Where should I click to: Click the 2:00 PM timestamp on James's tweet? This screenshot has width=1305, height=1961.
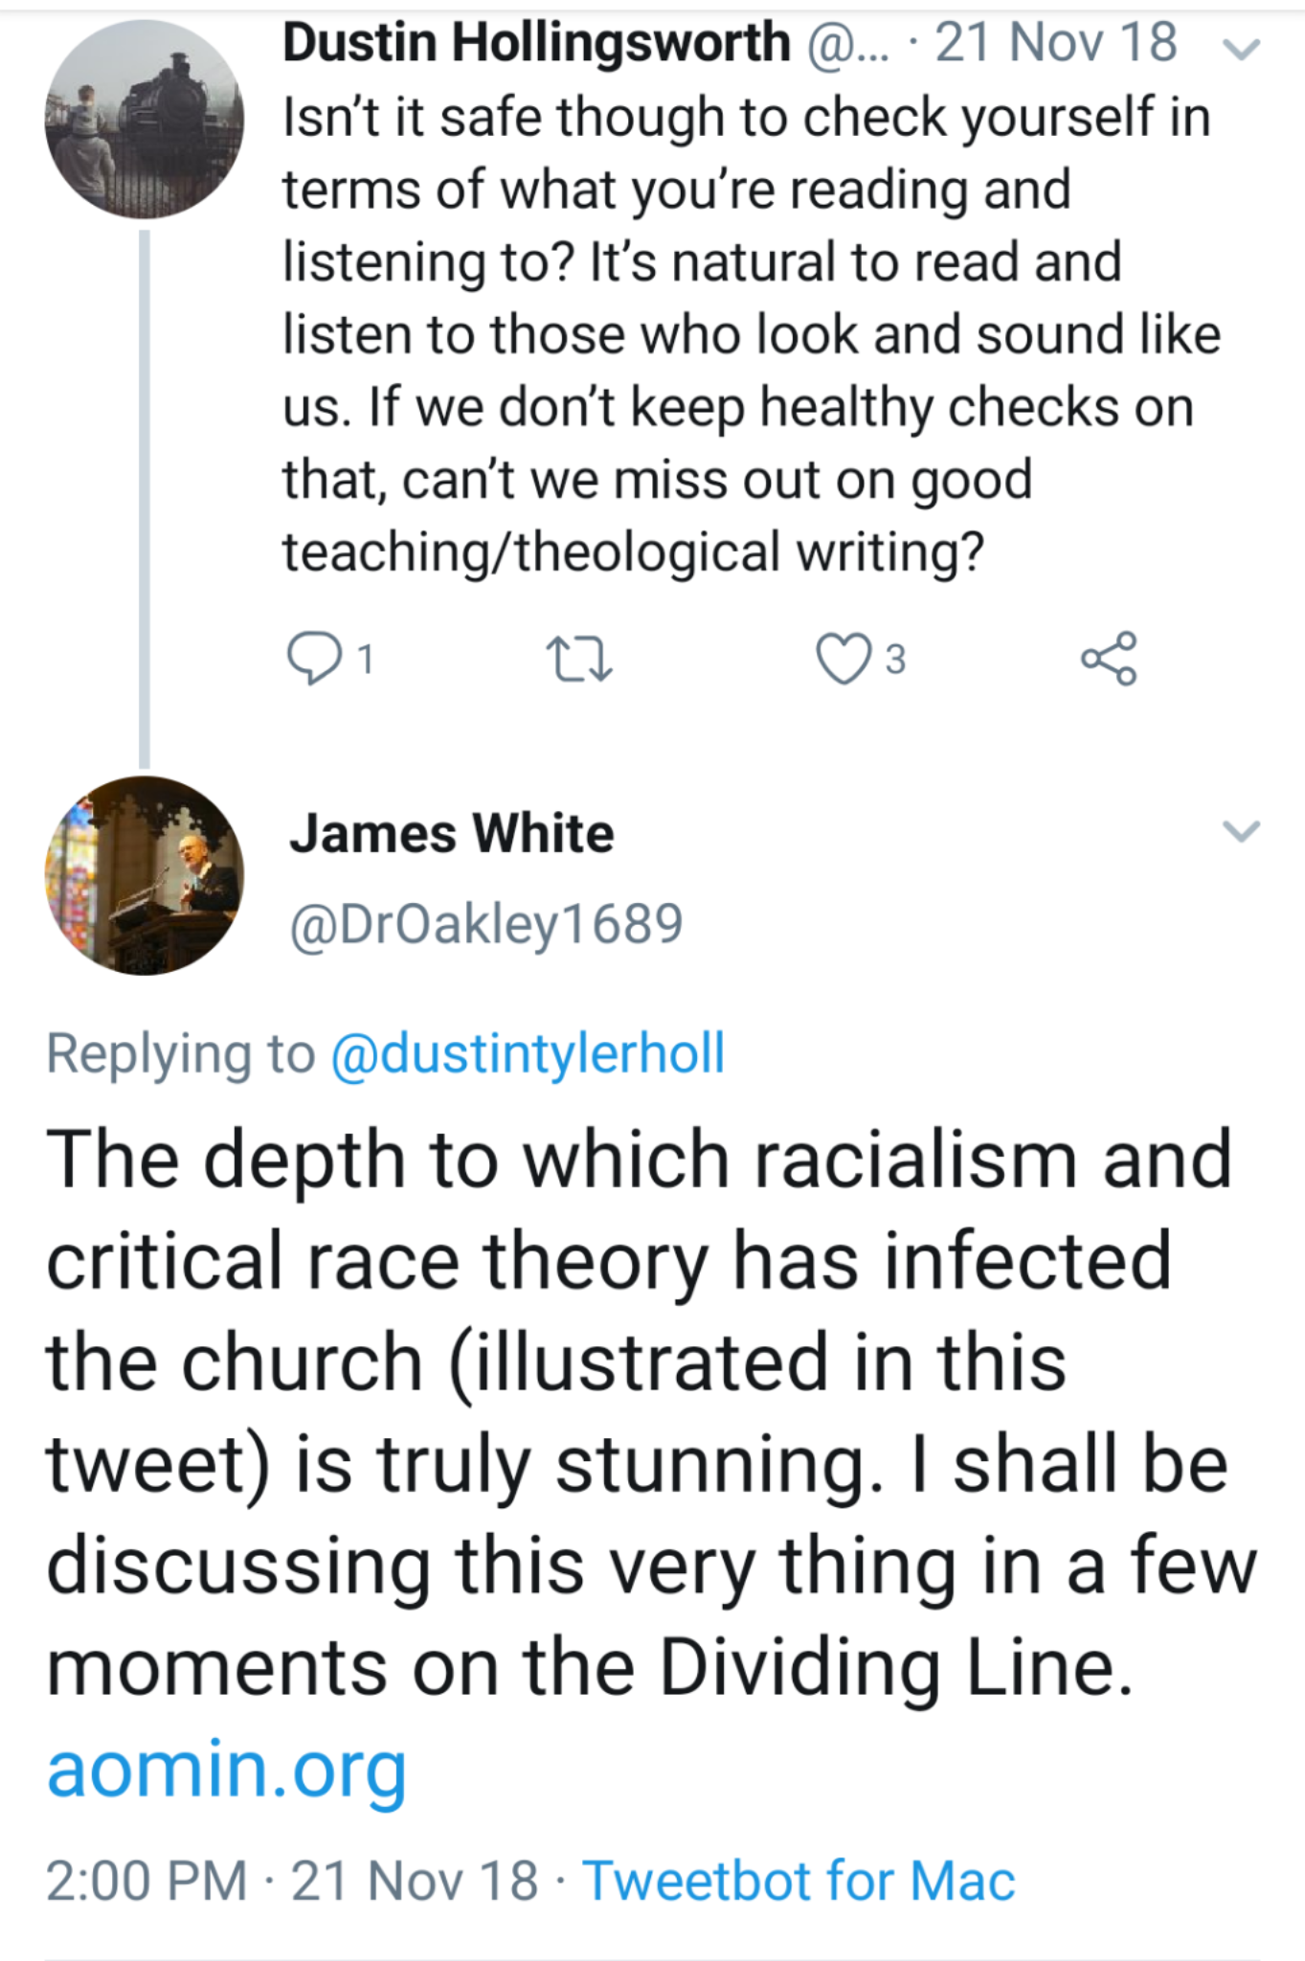click(146, 1880)
